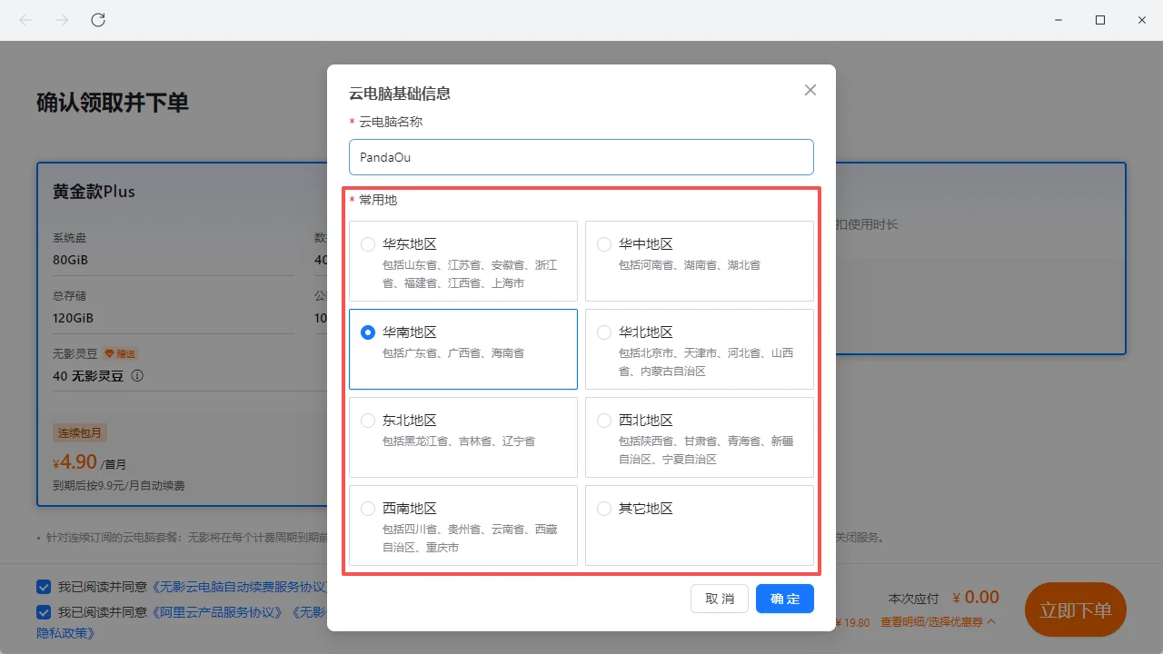The height and width of the screenshot is (654, 1163).
Task: Go back with the browser back arrow
Action: tap(25, 20)
